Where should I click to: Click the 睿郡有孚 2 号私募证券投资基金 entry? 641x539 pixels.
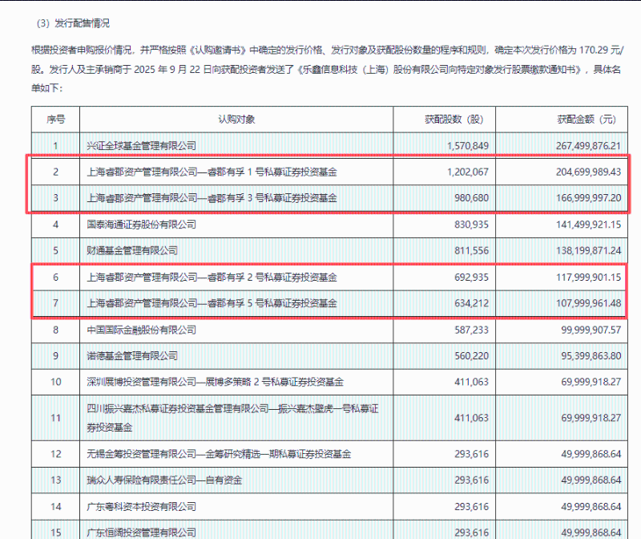pyautogui.click(x=212, y=278)
